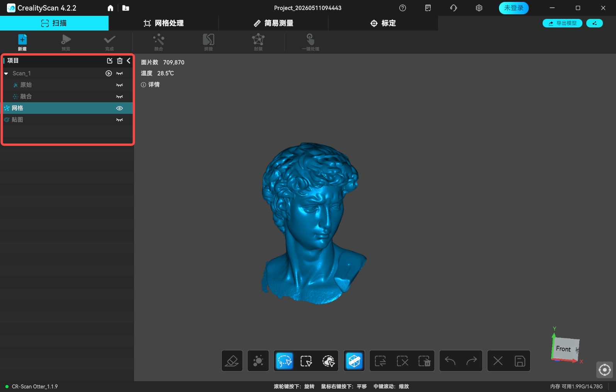The height and width of the screenshot is (392, 616).
Task: Click the 封装 meshing tool icon
Action: point(258,39)
